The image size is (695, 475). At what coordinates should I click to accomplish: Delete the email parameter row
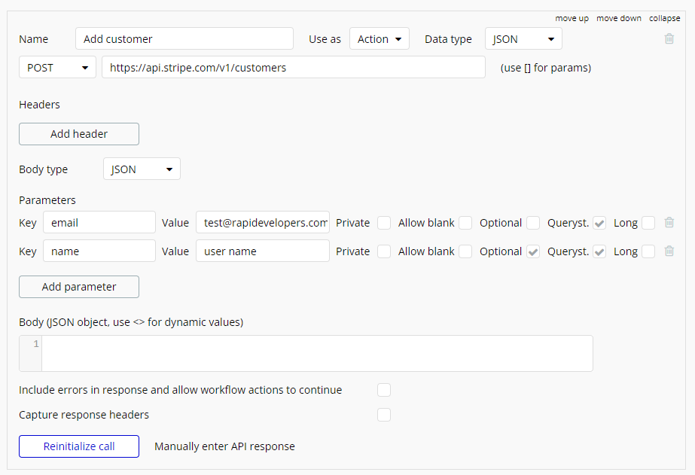[669, 223]
